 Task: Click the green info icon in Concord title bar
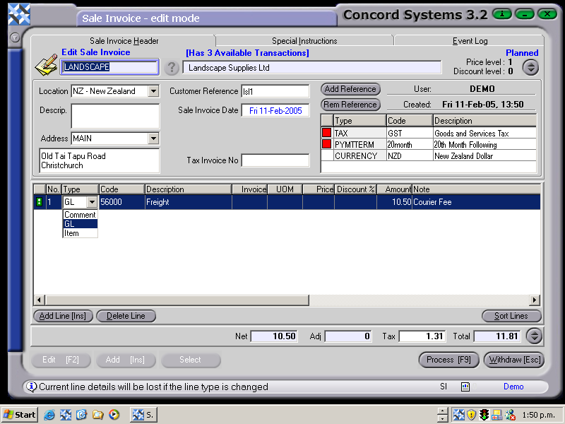[x=501, y=13]
